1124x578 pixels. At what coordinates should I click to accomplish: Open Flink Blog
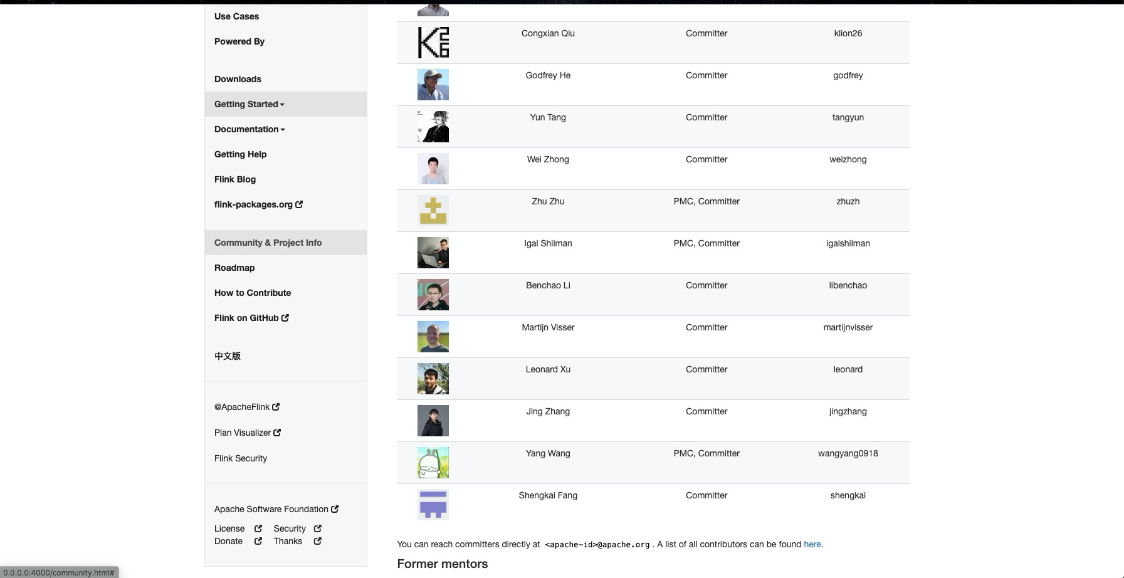pyautogui.click(x=235, y=179)
